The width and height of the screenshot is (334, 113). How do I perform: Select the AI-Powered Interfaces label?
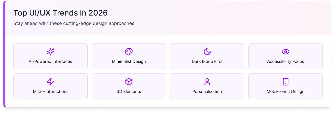click(50, 61)
